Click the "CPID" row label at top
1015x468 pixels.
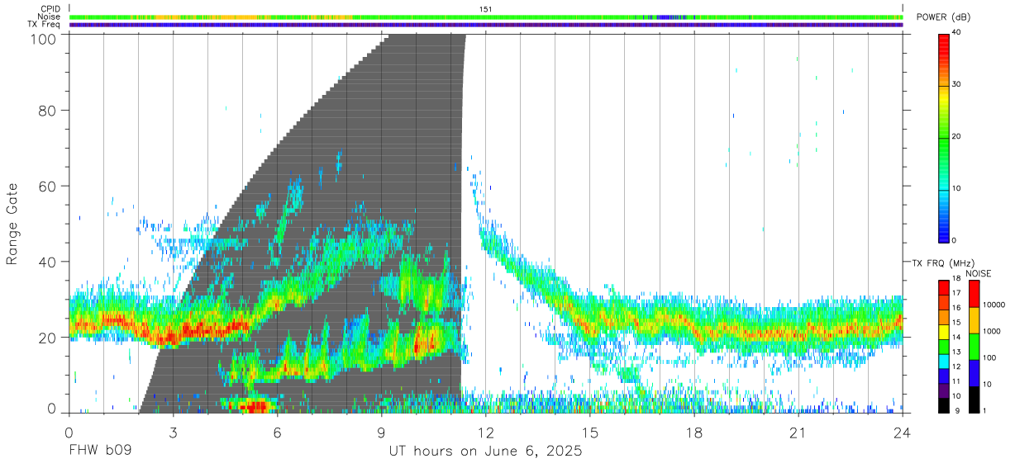[50, 9]
